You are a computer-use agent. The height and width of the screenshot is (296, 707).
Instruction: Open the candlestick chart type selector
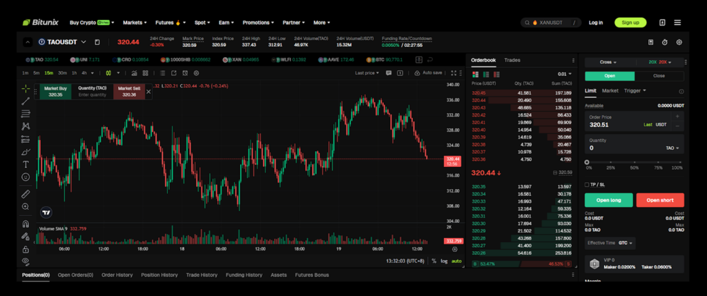pyautogui.click(x=108, y=73)
